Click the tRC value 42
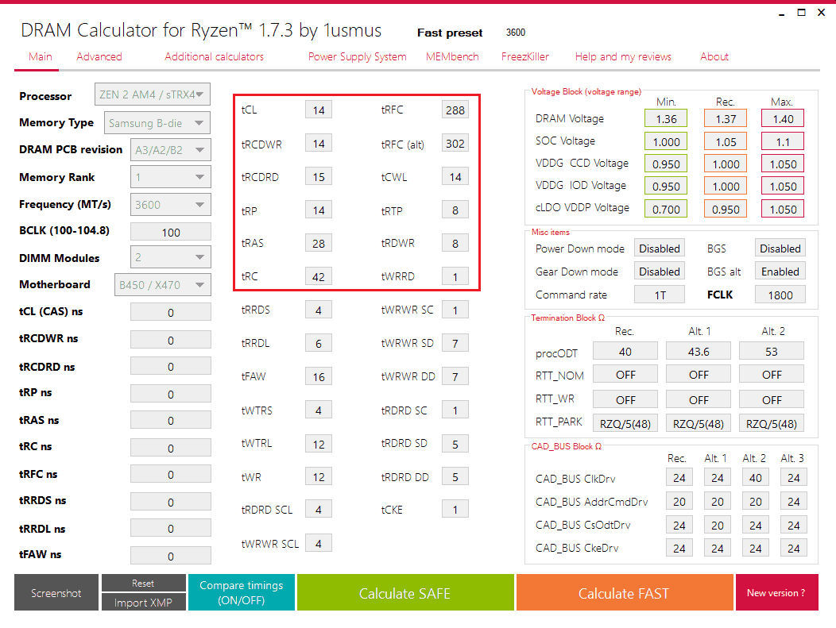Viewport: 836px width, 628px height. point(319,276)
